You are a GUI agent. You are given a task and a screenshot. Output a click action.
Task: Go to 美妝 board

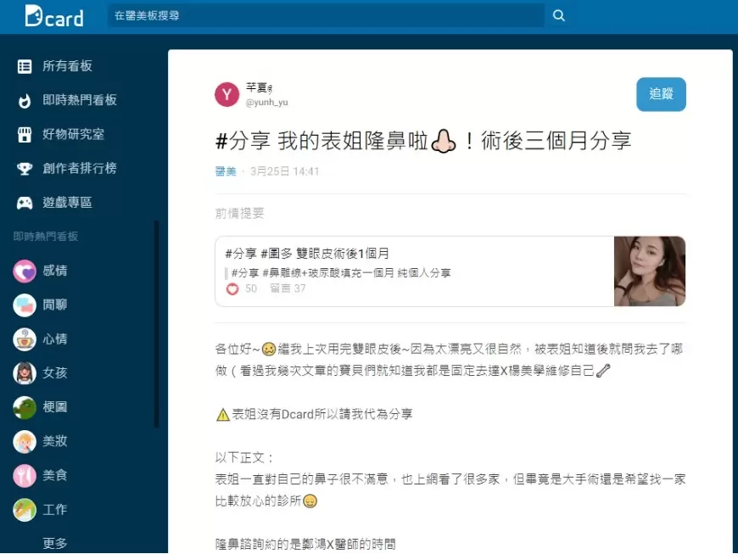[54, 441]
